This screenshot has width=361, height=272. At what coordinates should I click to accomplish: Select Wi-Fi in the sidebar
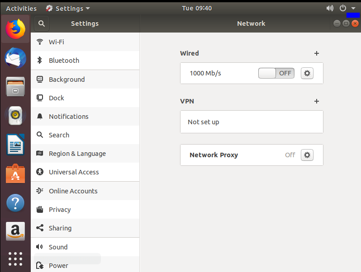(x=85, y=42)
